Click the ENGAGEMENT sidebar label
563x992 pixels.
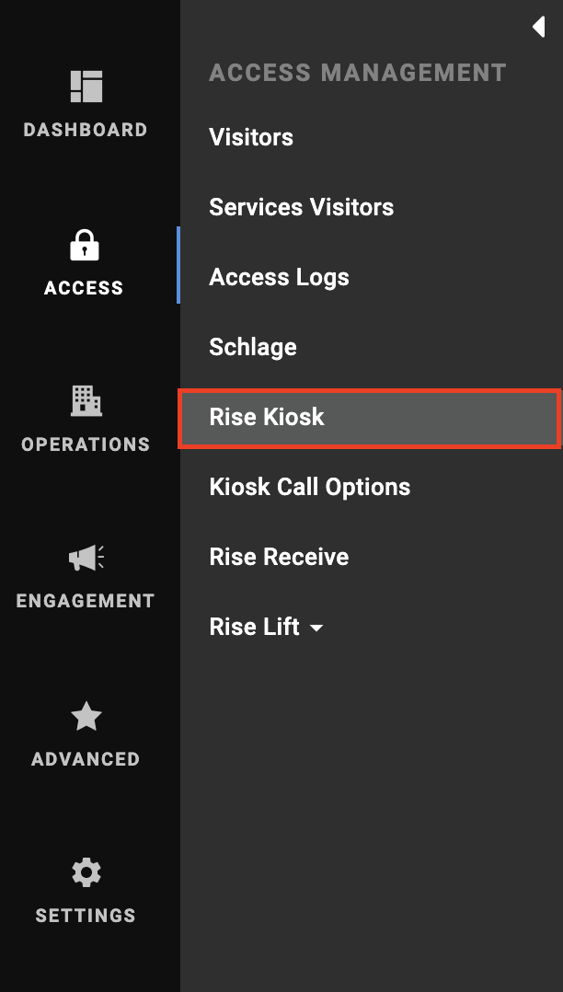click(86, 601)
